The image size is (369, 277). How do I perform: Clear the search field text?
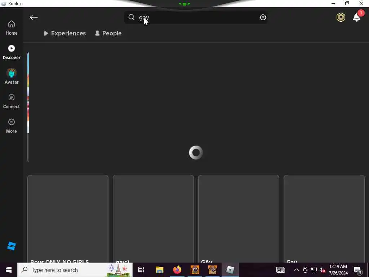click(x=263, y=17)
